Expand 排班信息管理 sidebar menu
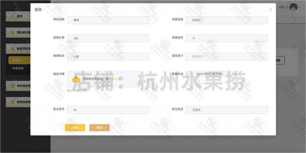 coord(18,102)
